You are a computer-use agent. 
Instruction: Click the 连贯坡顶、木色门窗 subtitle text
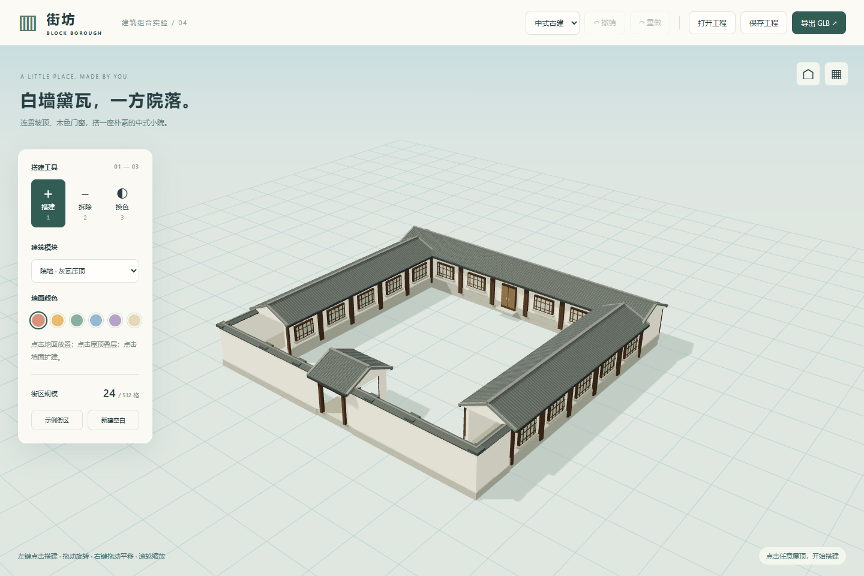pyautogui.click(x=95, y=123)
